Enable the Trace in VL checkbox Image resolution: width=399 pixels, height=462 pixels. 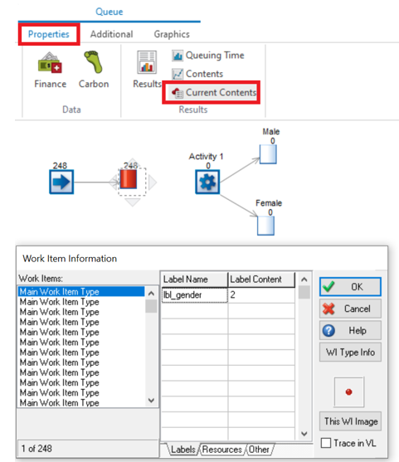(x=326, y=443)
